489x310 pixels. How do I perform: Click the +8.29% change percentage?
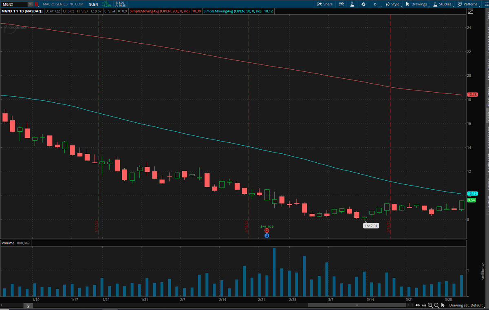(x=107, y=6)
